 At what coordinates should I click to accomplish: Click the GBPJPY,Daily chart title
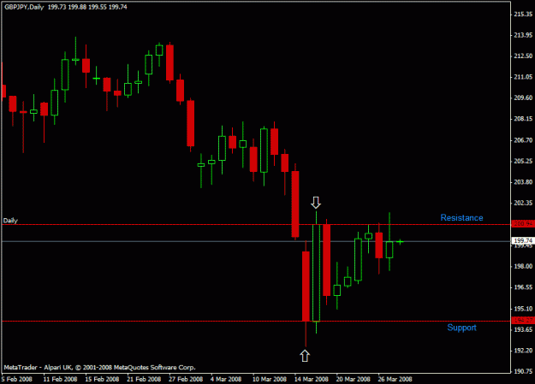coord(24,7)
